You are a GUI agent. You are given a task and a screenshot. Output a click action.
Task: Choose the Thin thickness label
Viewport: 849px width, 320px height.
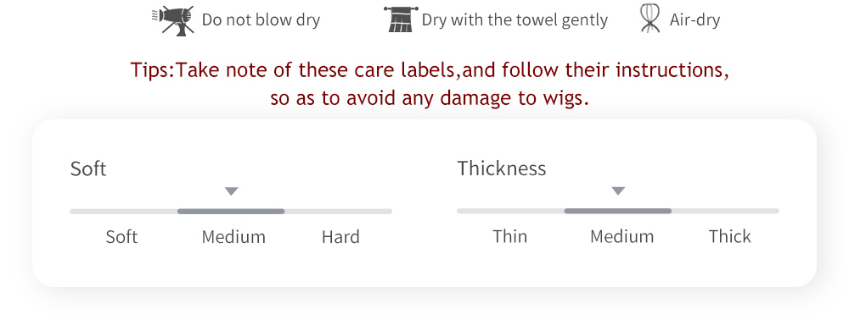(510, 236)
